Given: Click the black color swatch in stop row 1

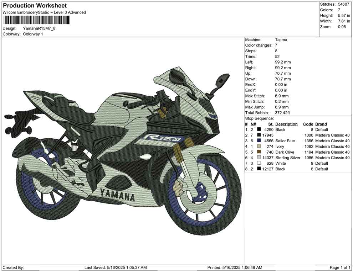Looking at the screenshot, I should tap(259, 129).
